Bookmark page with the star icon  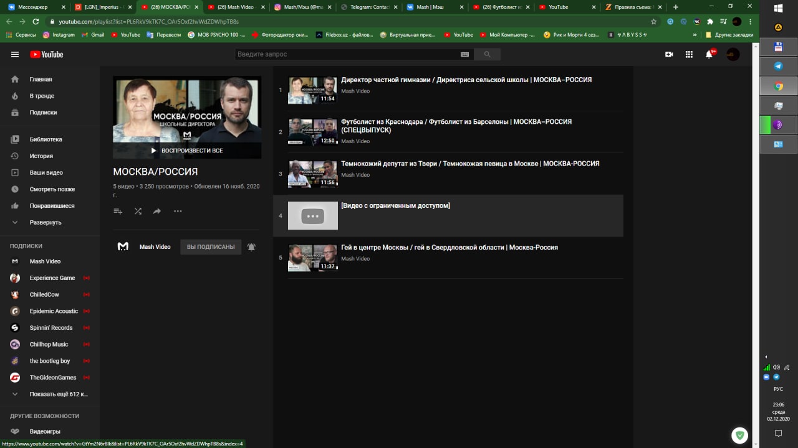coord(653,21)
